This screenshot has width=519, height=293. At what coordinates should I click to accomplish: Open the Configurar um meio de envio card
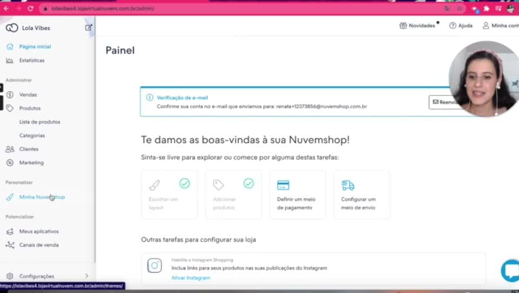pos(361,195)
